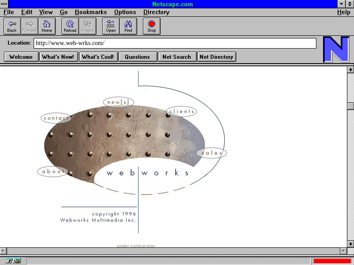Open the Options menu
This screenshot has height=265, width=354.
[125, 12]
